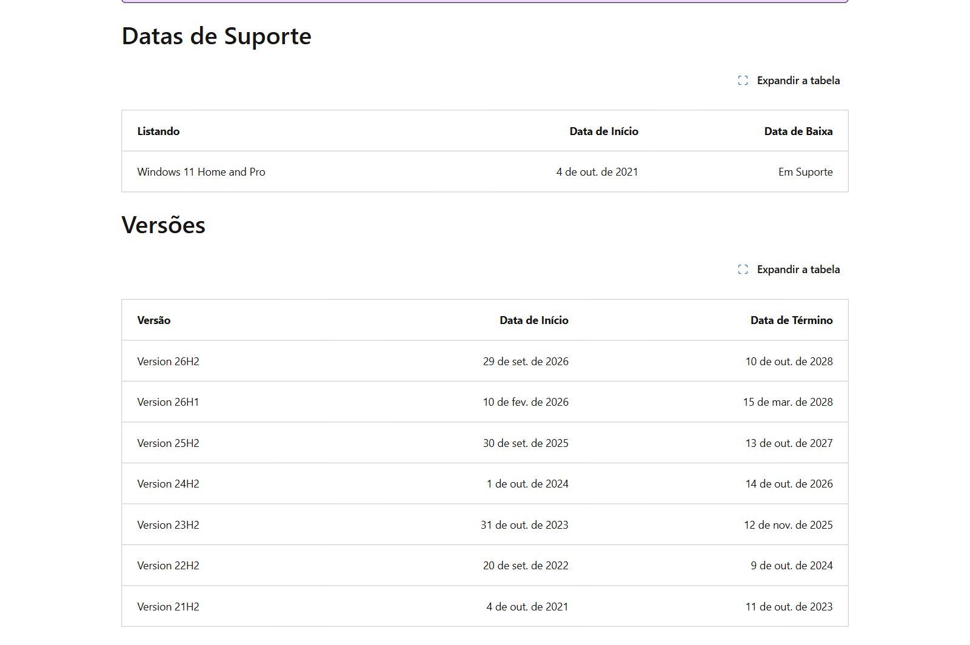Screen dimensions: 970x645
Task: Click Data de Início header in Listando table
Action: point(604,131)
